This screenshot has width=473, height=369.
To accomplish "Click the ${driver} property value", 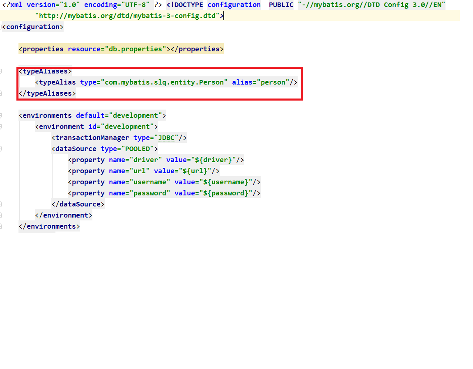I will (214, 160).
